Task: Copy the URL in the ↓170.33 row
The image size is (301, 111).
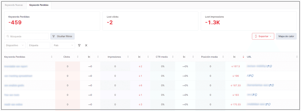Action: (269, 104)
